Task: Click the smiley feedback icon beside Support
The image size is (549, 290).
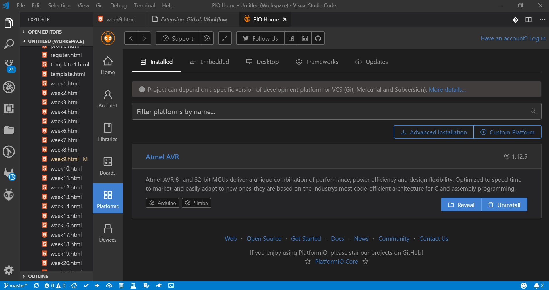Action: tap(206, 38)
